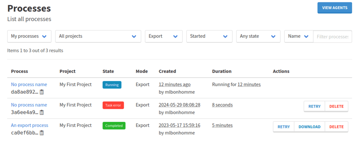Open the Task error process No process name
358x142 pixels.
[29, 105]
